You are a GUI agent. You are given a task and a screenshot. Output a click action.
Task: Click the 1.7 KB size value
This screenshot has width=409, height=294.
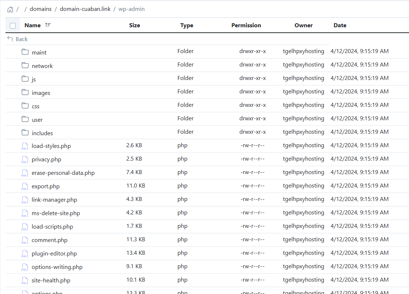[134, 226]
